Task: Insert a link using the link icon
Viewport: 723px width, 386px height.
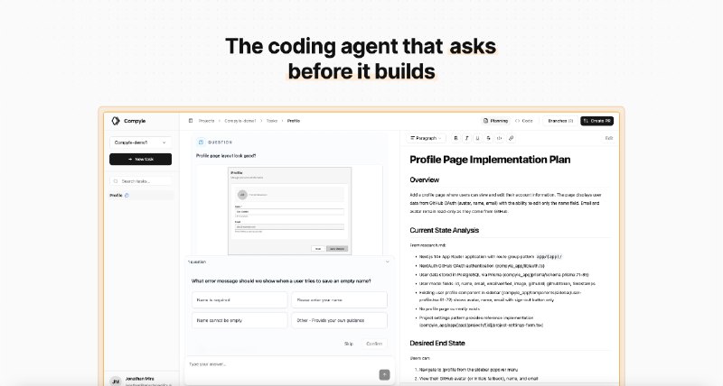Action: tap(512, 138)
